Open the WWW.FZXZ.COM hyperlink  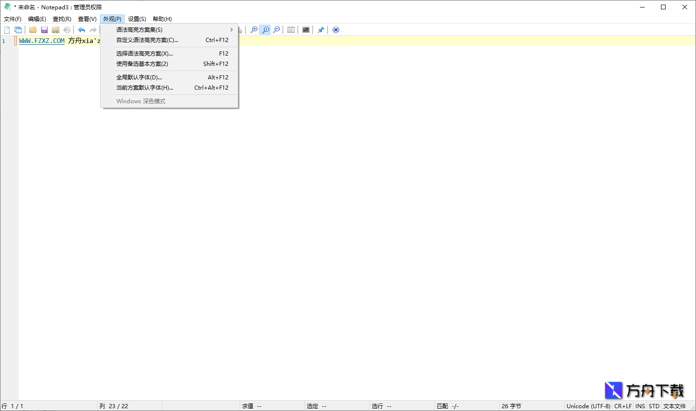[x=41, y=41]
